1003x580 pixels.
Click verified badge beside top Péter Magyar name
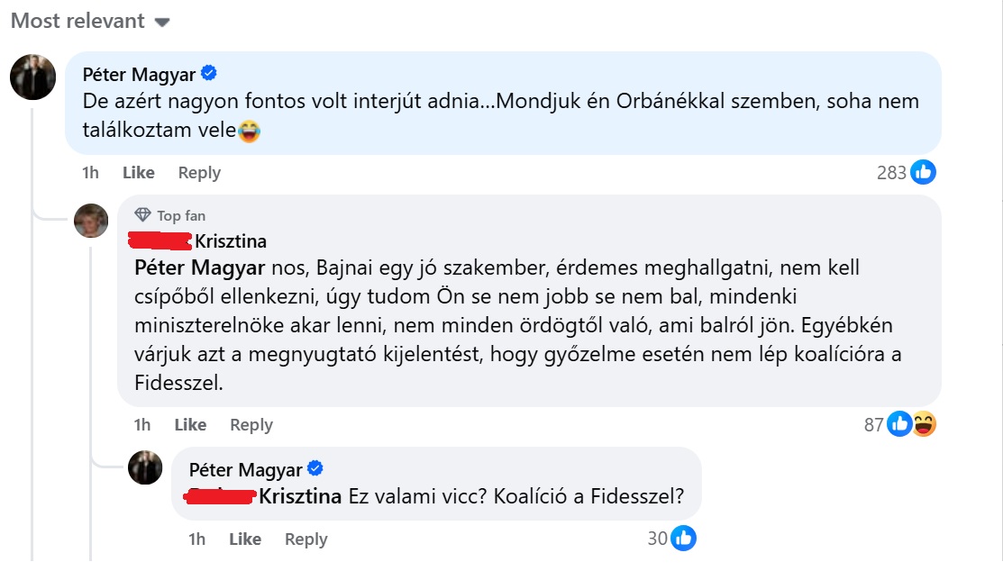point(209,73)
